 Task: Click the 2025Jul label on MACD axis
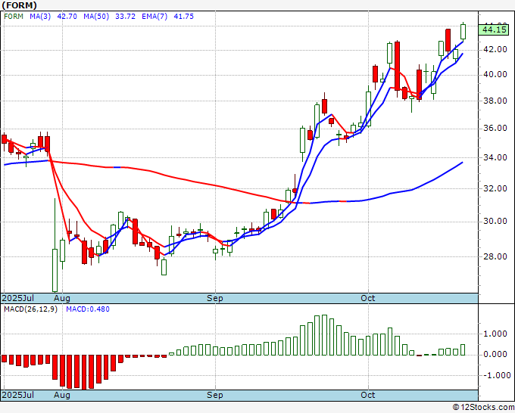coord(18,395)
